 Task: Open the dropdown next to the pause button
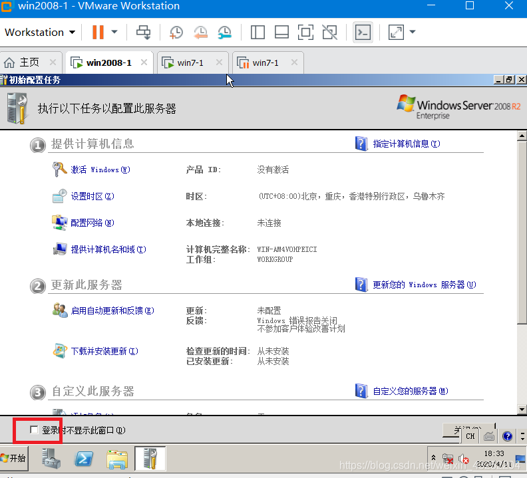[x=114, y=33]
